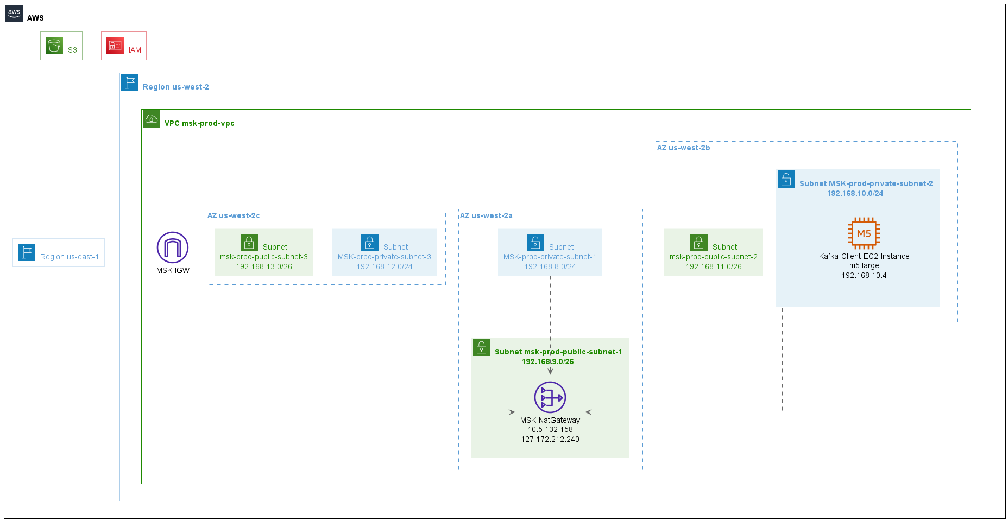1008x521 pixels.
Task: Click the AZ us-west-2c label
Action: click(234, 215)
